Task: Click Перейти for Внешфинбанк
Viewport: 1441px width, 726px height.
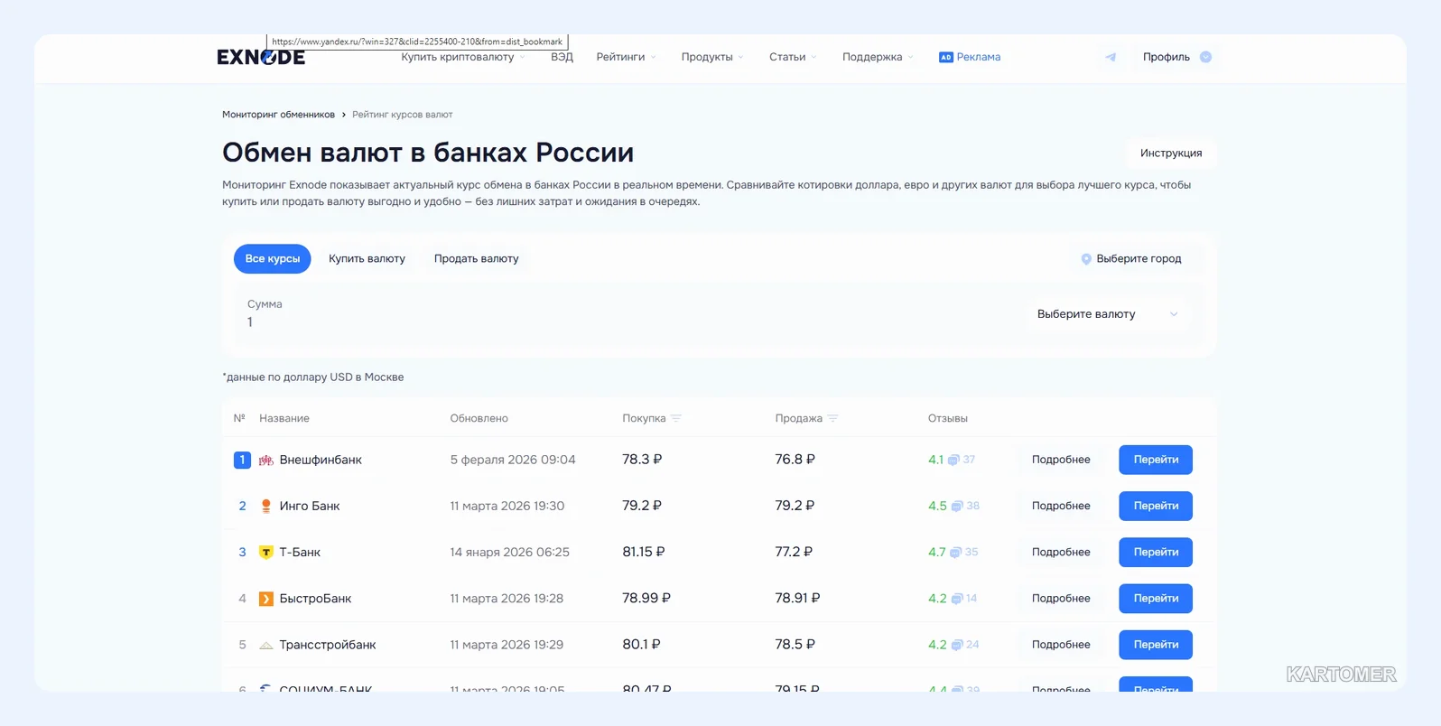Action: point(1156,460)
